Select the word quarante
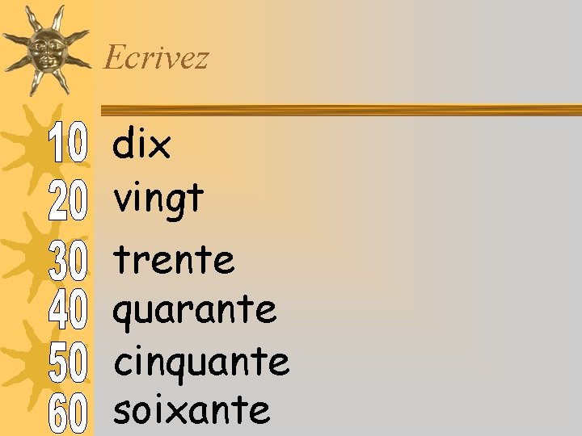 point(195,313)
